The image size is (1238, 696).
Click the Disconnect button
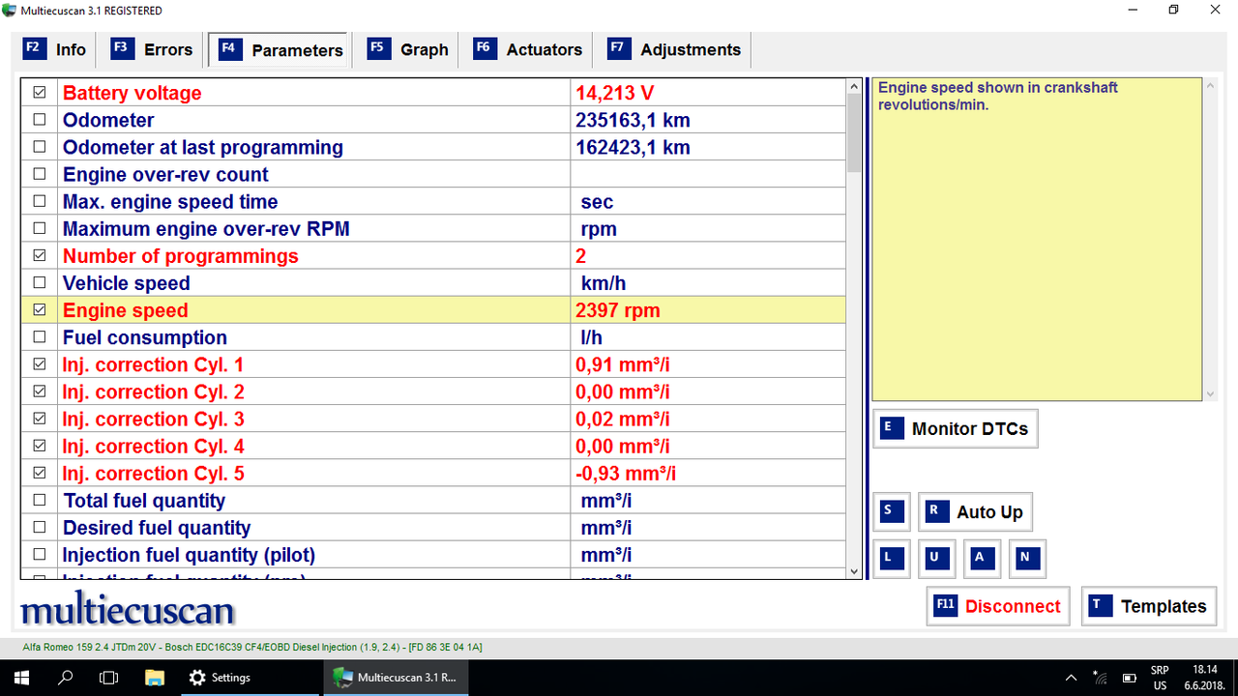998,606
